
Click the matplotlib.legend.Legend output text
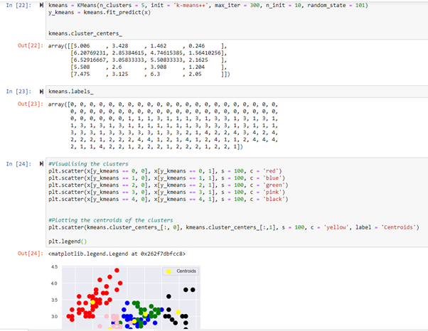click(117, 254)
